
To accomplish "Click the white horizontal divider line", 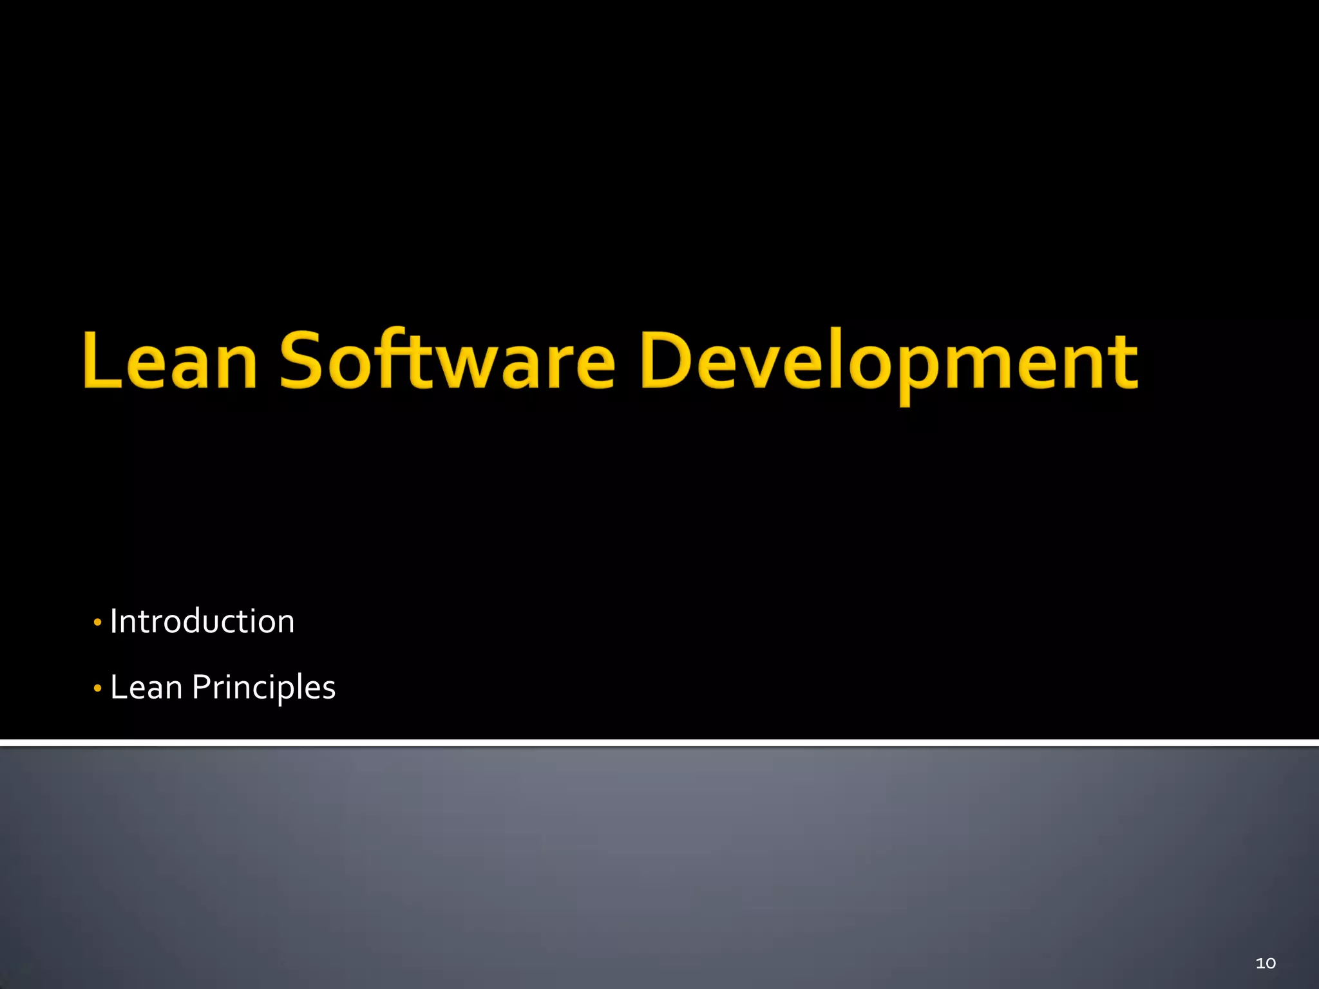I will (659, 743).
